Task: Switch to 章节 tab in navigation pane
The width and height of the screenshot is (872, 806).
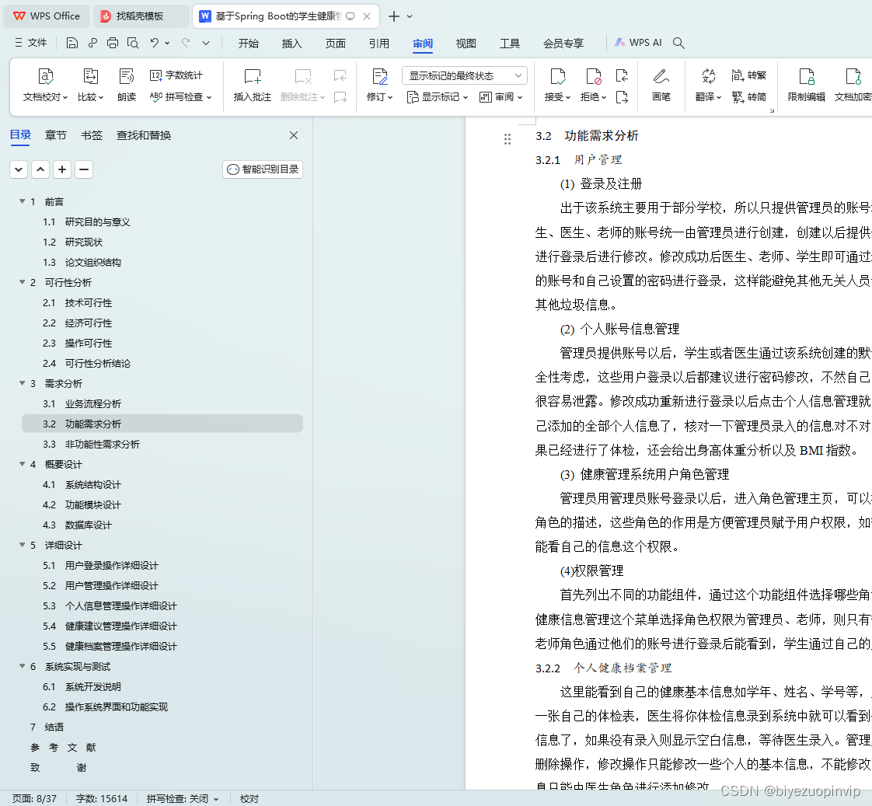Action: [x=56, y=135]
